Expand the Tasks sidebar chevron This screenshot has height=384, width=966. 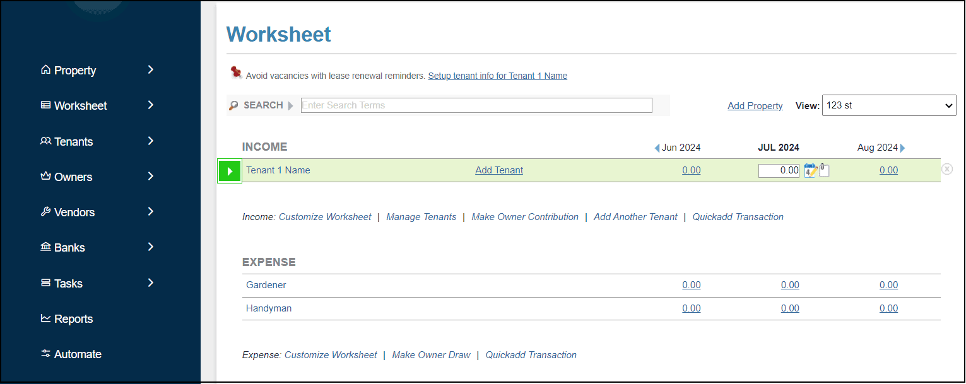(151, 283)
